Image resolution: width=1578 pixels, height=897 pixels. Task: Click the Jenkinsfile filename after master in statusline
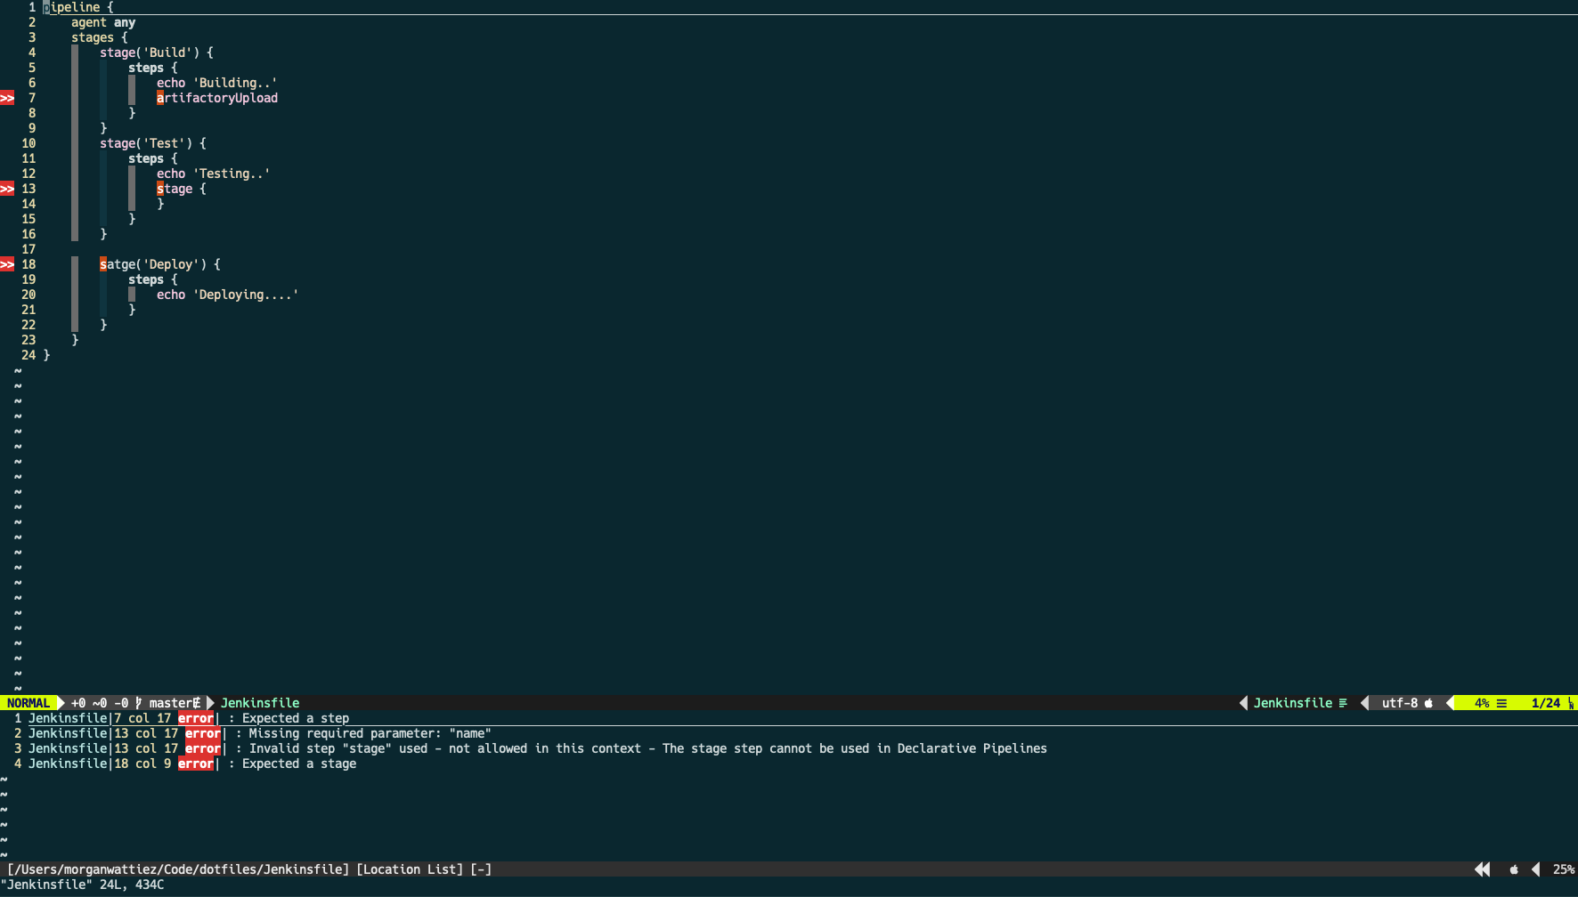pos(260,703)
